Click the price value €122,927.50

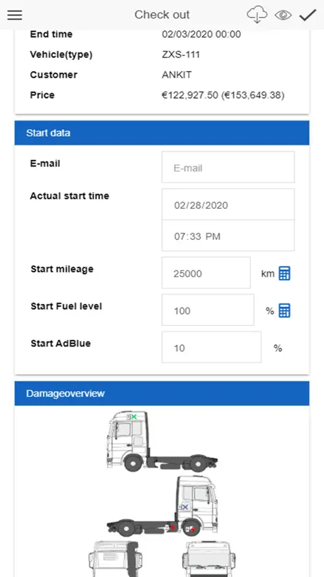(x=190, y=95)
